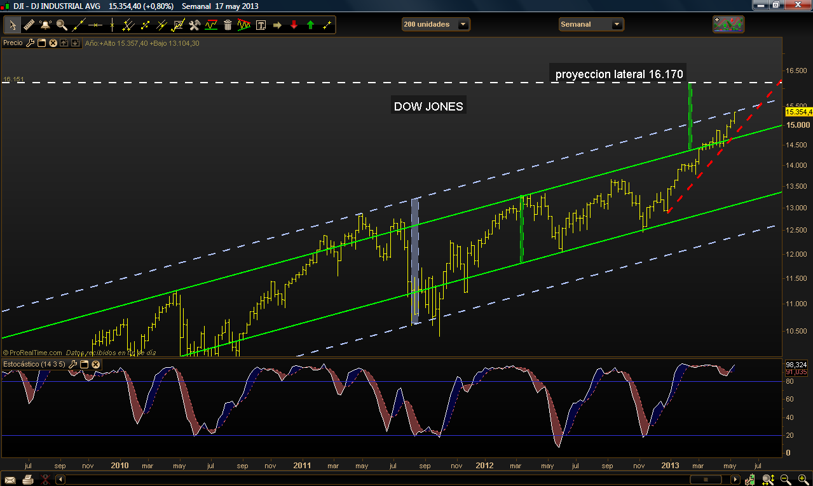Screen dimensions: 813x486
Task: Click Precio panel window icon
Action: pyautogui.click(x=41, y=43)
